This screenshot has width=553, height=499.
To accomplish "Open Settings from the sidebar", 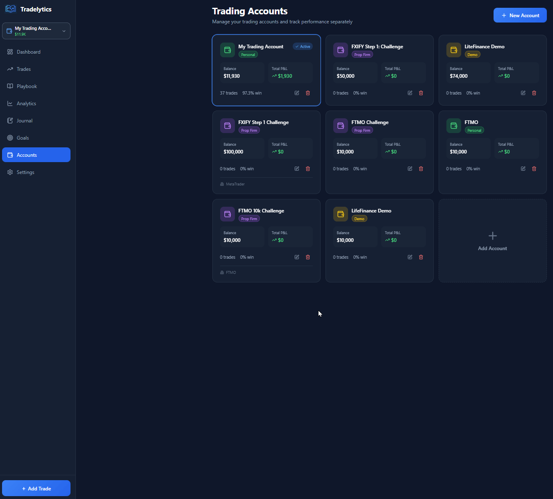I will coord(36,172).
